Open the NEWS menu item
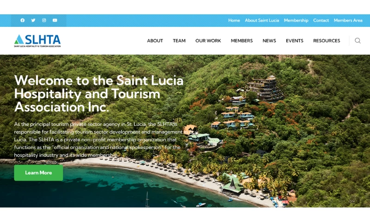 (x=269, y=41)
